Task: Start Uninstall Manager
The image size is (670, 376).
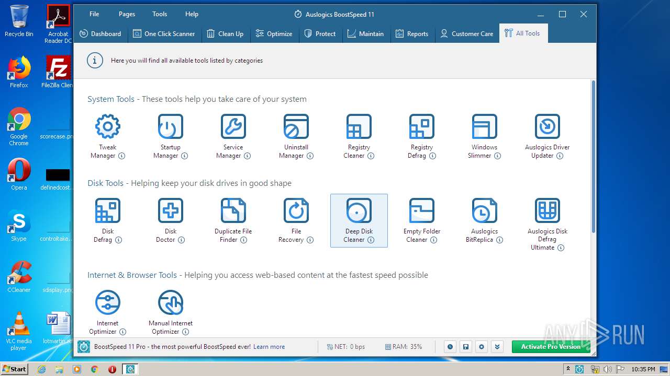Action: coord(296,137)
